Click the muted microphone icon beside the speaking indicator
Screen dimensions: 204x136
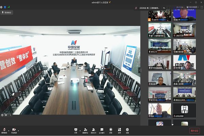click(136, 8)
